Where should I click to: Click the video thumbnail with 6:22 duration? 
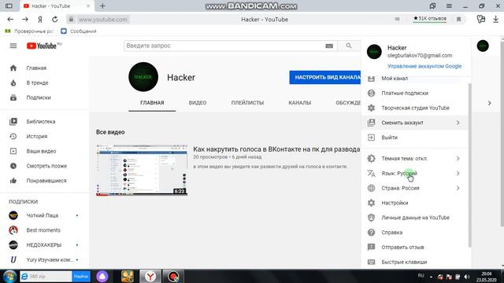click(x=142, y=170)
